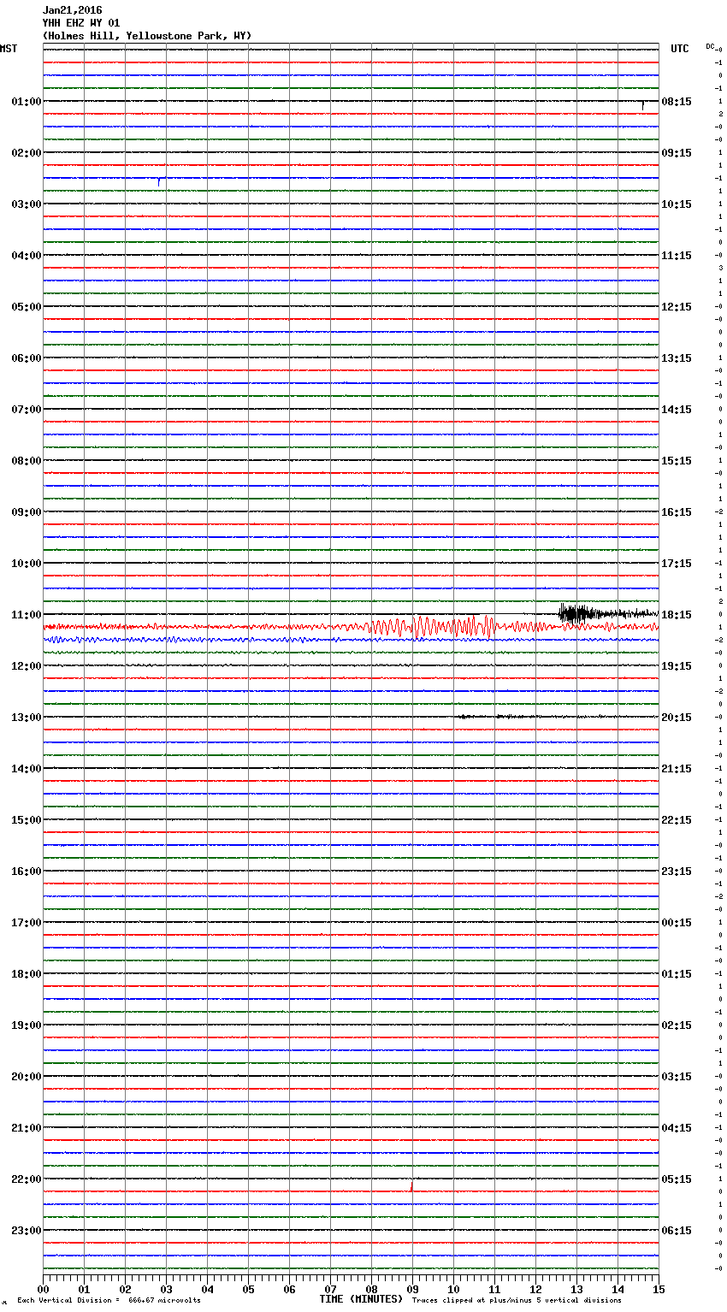Click the 22:15 UTC time label

pyautogui.click(x=677, y=820)
